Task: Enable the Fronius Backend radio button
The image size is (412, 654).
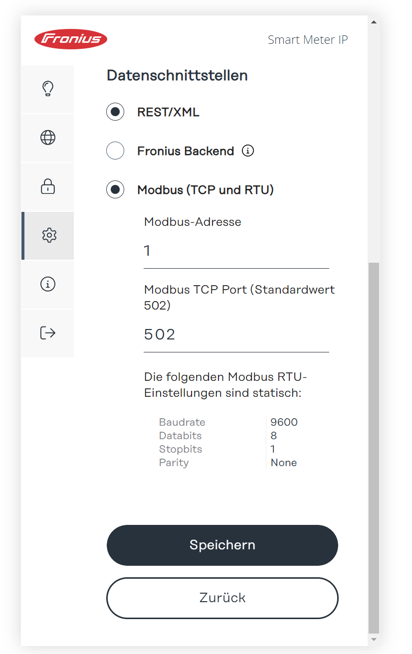Action: [115, 151]
